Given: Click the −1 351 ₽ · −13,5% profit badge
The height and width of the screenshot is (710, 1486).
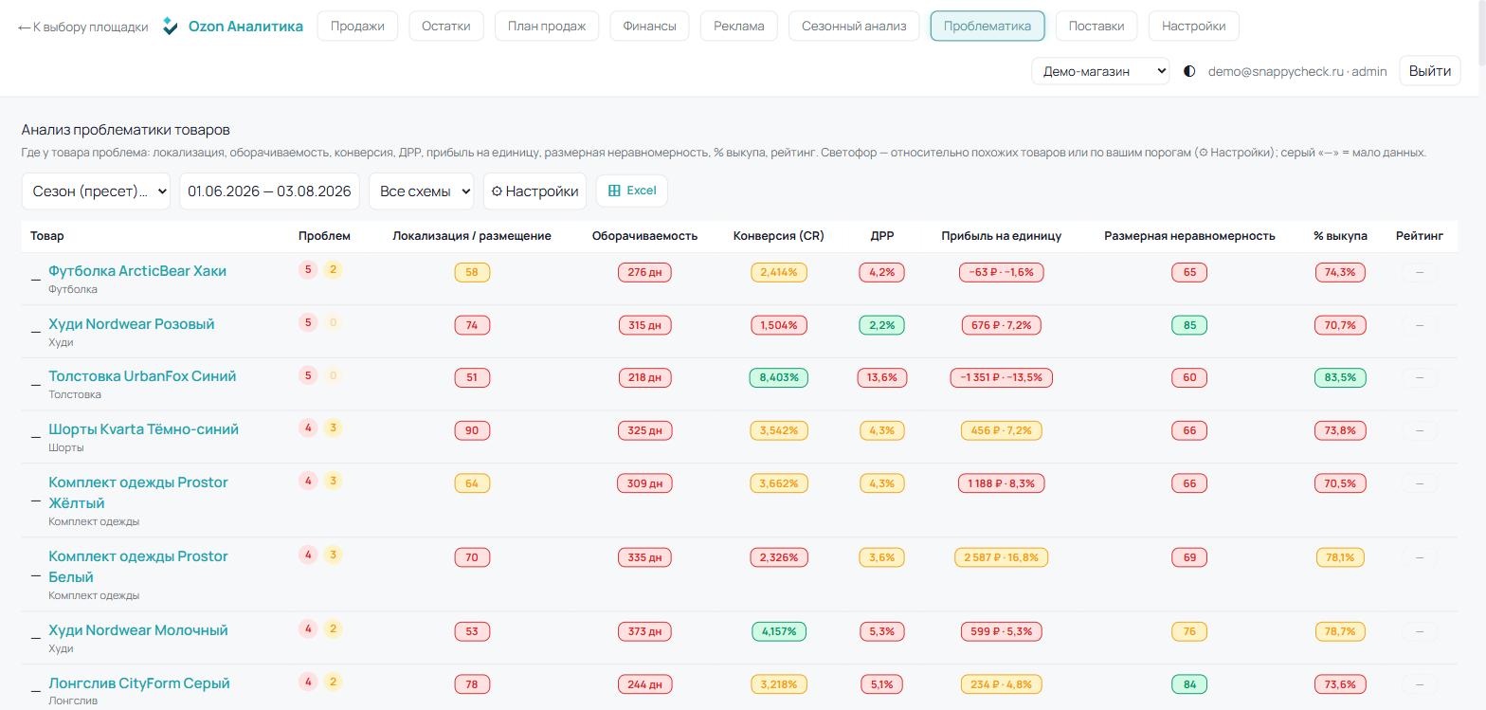Looking at the screenshot, I should pyautogui.click(x=1001, y=377).
